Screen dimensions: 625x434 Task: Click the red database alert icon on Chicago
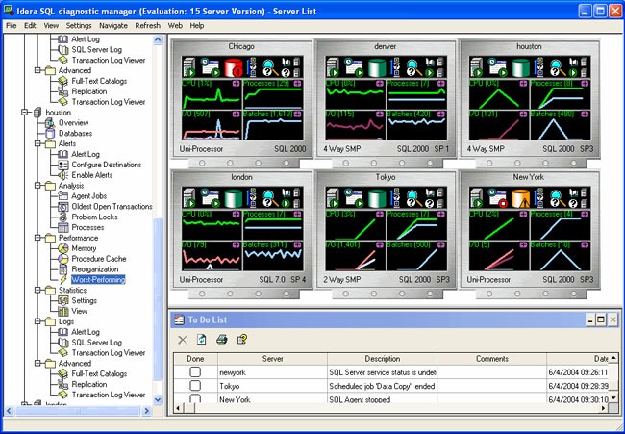[x=234, y=67]
